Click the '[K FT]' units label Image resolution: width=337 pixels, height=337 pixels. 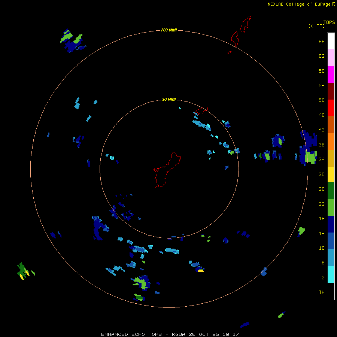tap(316, 26)
